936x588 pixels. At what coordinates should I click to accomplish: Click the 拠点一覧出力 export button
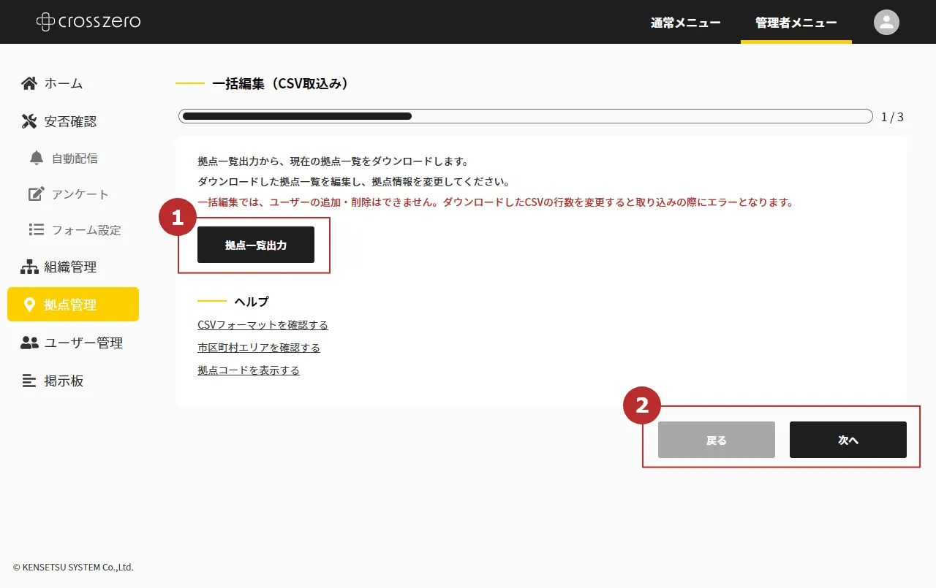255,245
